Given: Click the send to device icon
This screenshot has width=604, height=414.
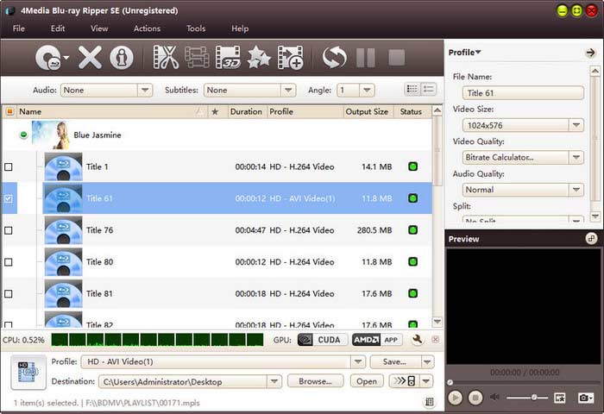Looking at the screenshot, I should pyautogui.click(x=406, y=381).
